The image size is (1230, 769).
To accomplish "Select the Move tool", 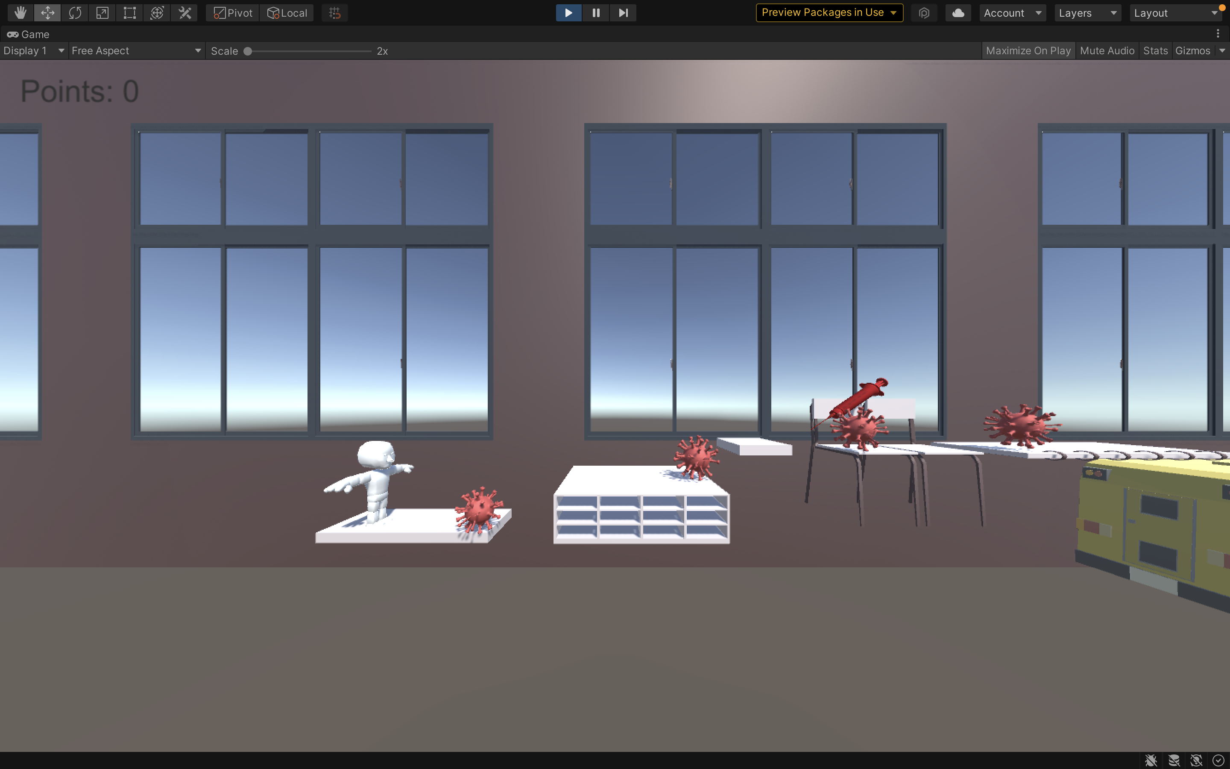I will 47,13.
